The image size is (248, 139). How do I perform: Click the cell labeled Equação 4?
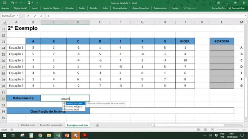click(x=16, y=67)
